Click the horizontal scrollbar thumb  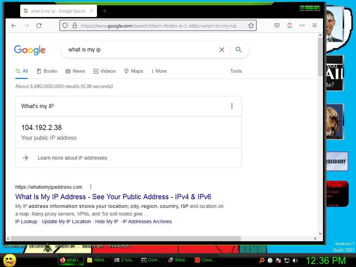[x=126, y=238]
